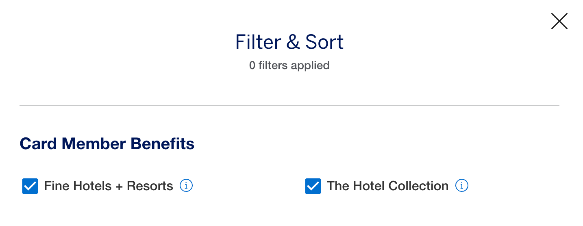The image size is (583, 226).
Task: Click the Filter & Sort title
Action: click(x=289, y=42)
